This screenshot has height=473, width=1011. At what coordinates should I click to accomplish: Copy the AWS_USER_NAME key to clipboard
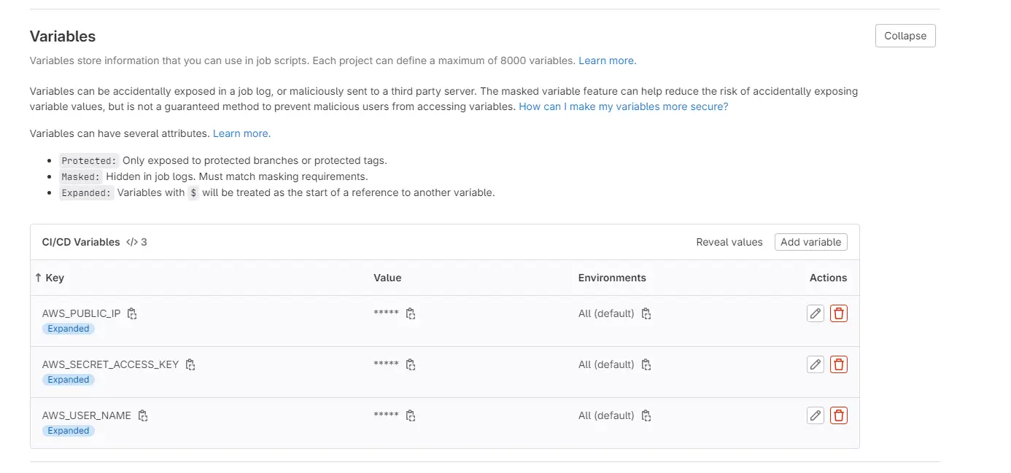[x=142, y=415]
